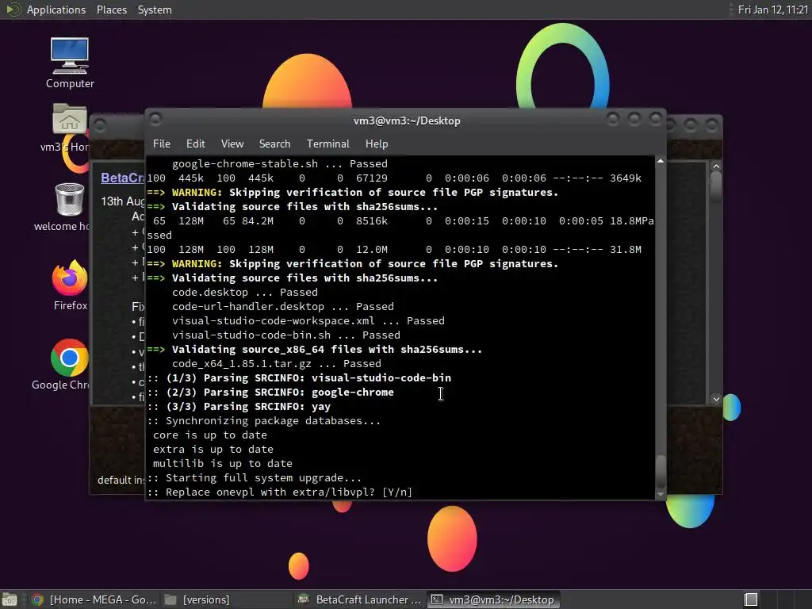Click the 'code_x64_1.85.1.tar.gz ... Passed' line
The image size is (812, 609).
tap(277, 363)
